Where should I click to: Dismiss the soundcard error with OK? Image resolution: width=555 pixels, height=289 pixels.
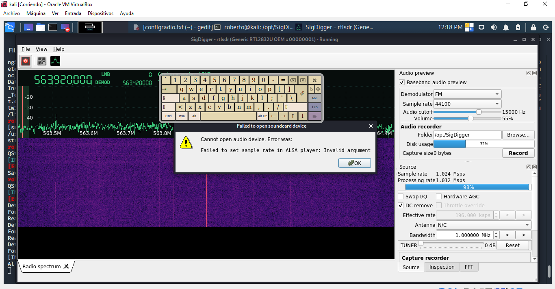tap(354, 163)
